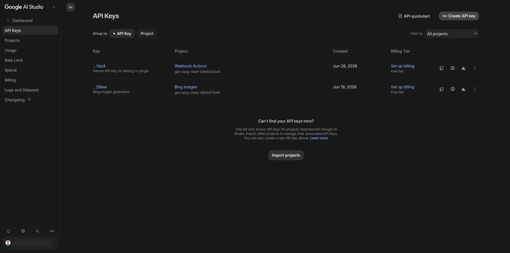Open search icon in sidebar

pyautogui.click(x=38, y=231)
